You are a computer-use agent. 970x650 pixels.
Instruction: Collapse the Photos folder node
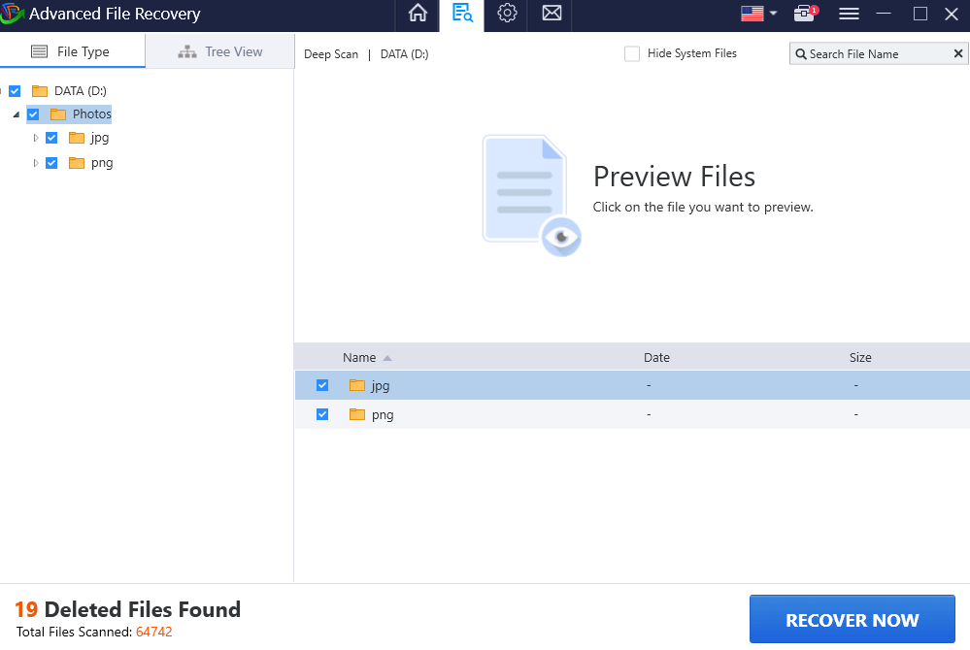coord(17,114)
